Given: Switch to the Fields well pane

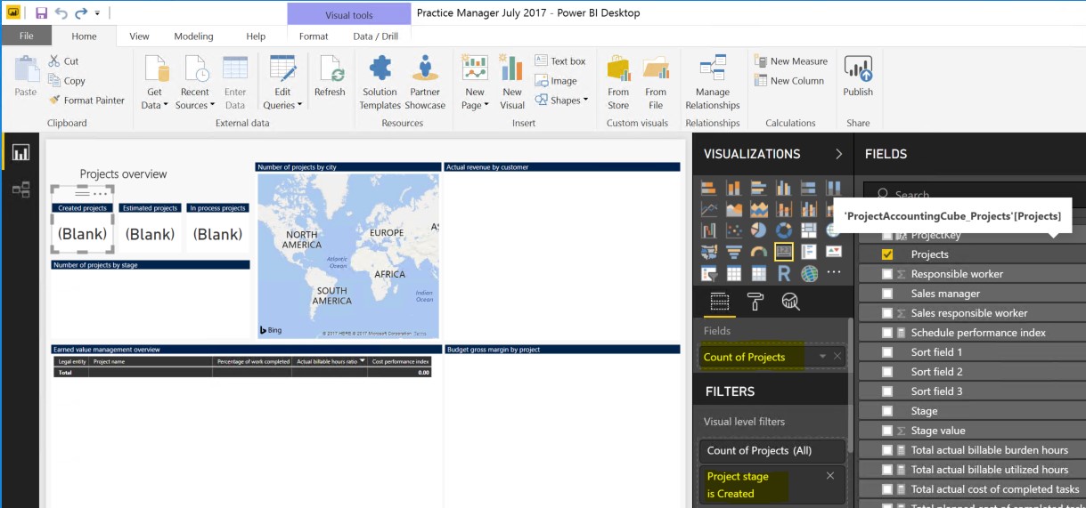Looking at the screenshot, I should tap(720, 302).
